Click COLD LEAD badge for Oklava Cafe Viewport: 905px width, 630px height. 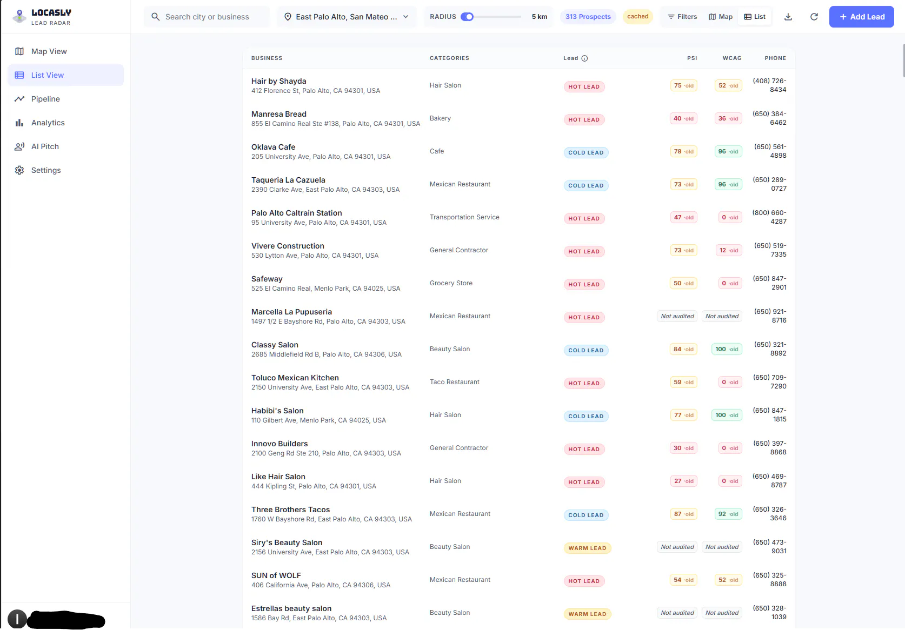tap(586, 153)
